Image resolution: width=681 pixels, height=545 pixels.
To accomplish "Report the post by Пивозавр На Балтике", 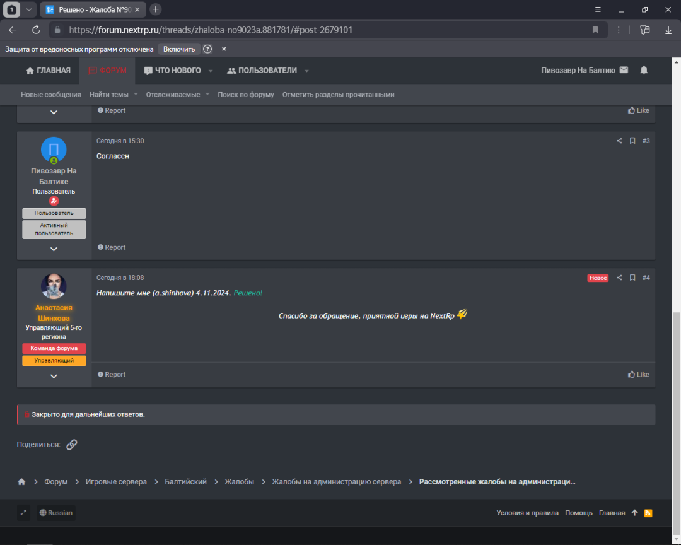I will pos(112,248).
